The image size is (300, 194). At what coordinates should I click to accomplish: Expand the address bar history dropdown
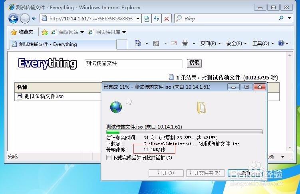click(138, 19)
